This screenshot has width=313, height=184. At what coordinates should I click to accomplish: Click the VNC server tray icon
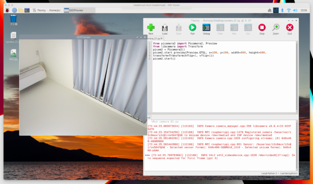(x=276, y=10)
